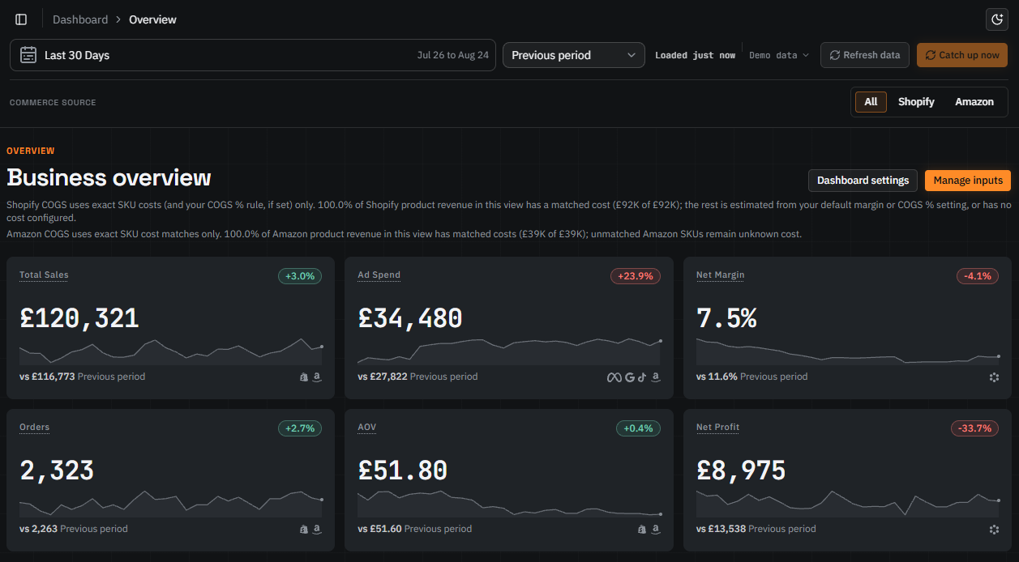Select the Amazon commerce source

point(974,102)
